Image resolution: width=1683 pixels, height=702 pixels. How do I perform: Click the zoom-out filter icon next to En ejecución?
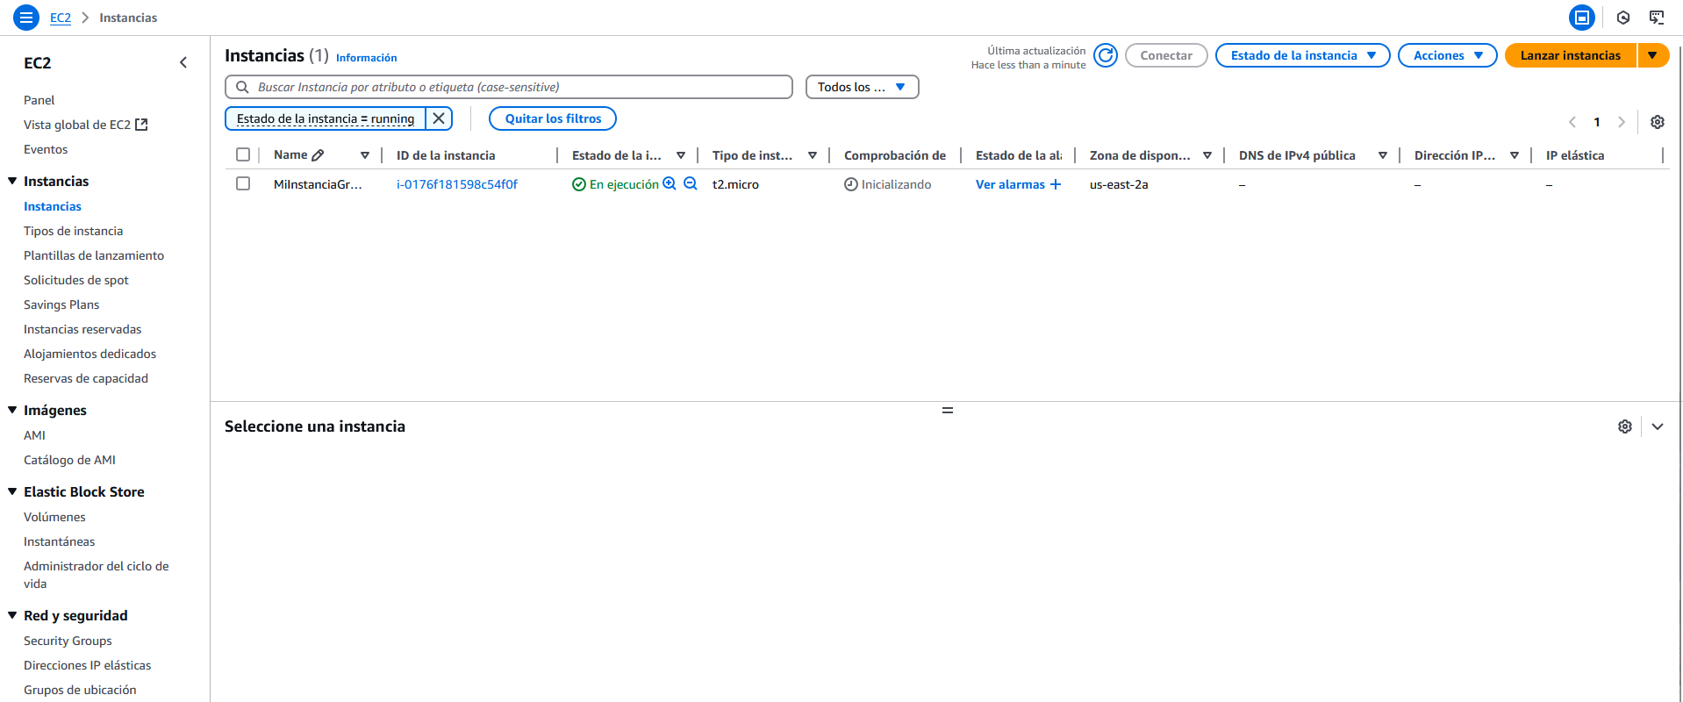[691, 183]
